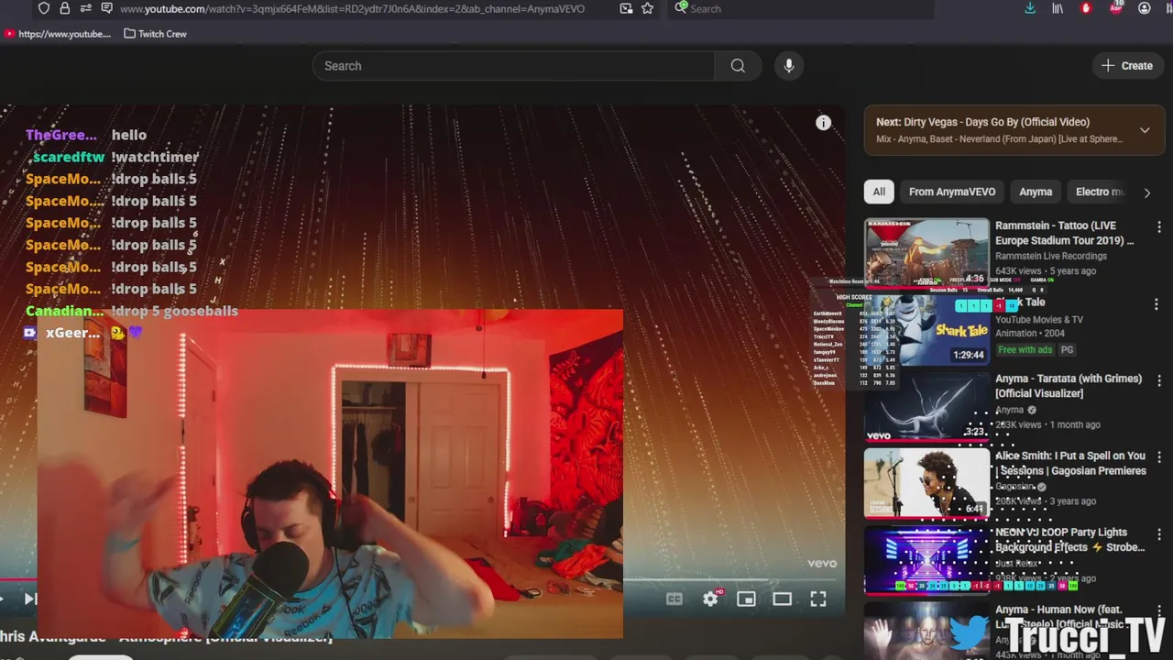Open options menu for Rammstein video
1173x660 pixels.
[x=1158, y=226]
